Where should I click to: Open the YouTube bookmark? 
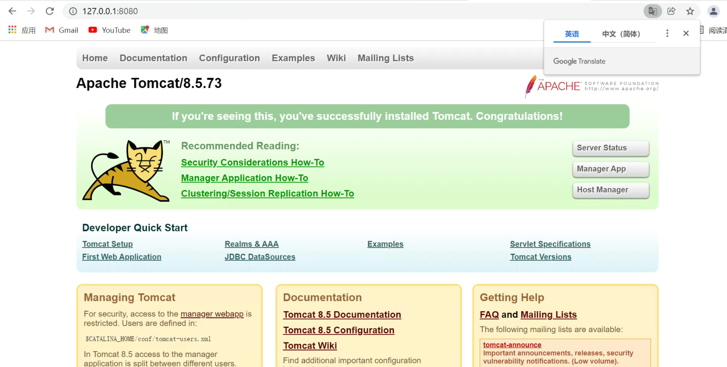109,30
